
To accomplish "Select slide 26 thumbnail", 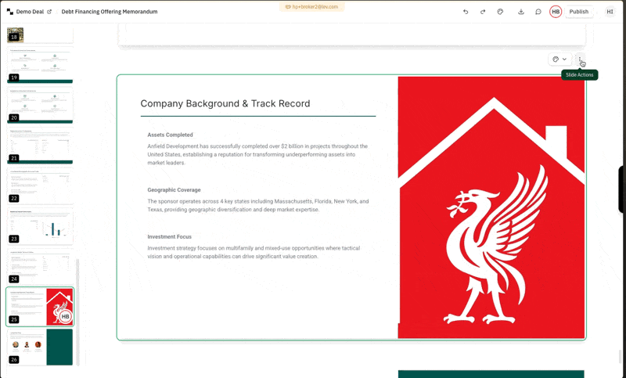I will tap(40, 347).
